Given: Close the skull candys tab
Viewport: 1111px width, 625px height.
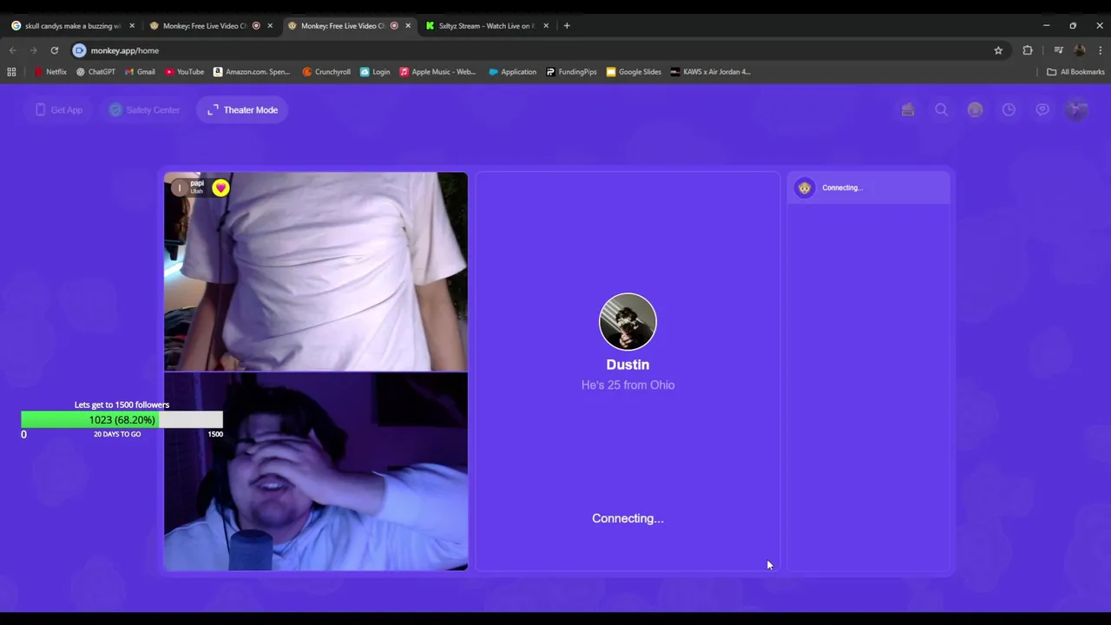Looking at the screenshot, I should (132, 26).
